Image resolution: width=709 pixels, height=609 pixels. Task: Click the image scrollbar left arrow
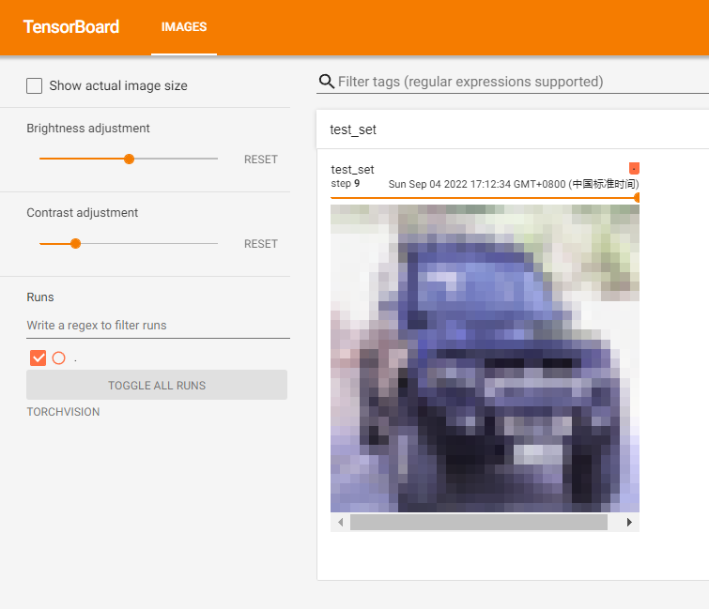click(340, 523)
